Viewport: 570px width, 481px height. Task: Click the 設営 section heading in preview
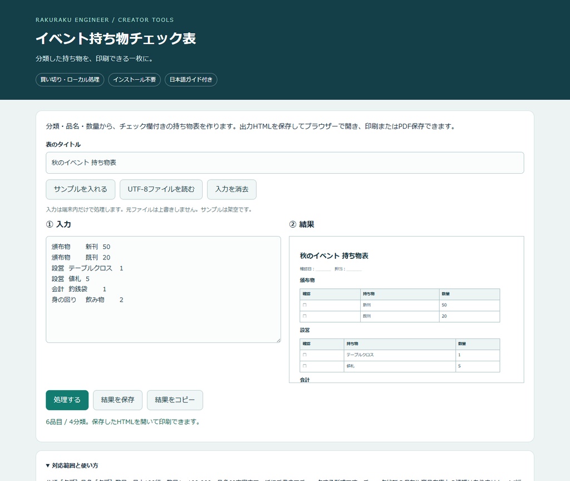[304, 330]
